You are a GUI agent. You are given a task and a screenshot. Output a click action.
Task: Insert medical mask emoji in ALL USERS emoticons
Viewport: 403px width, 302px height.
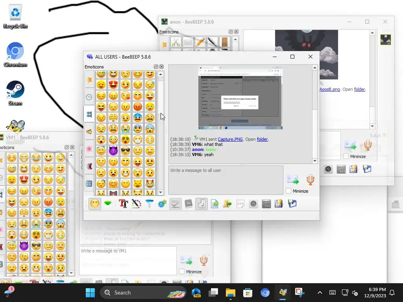point(137,140)
